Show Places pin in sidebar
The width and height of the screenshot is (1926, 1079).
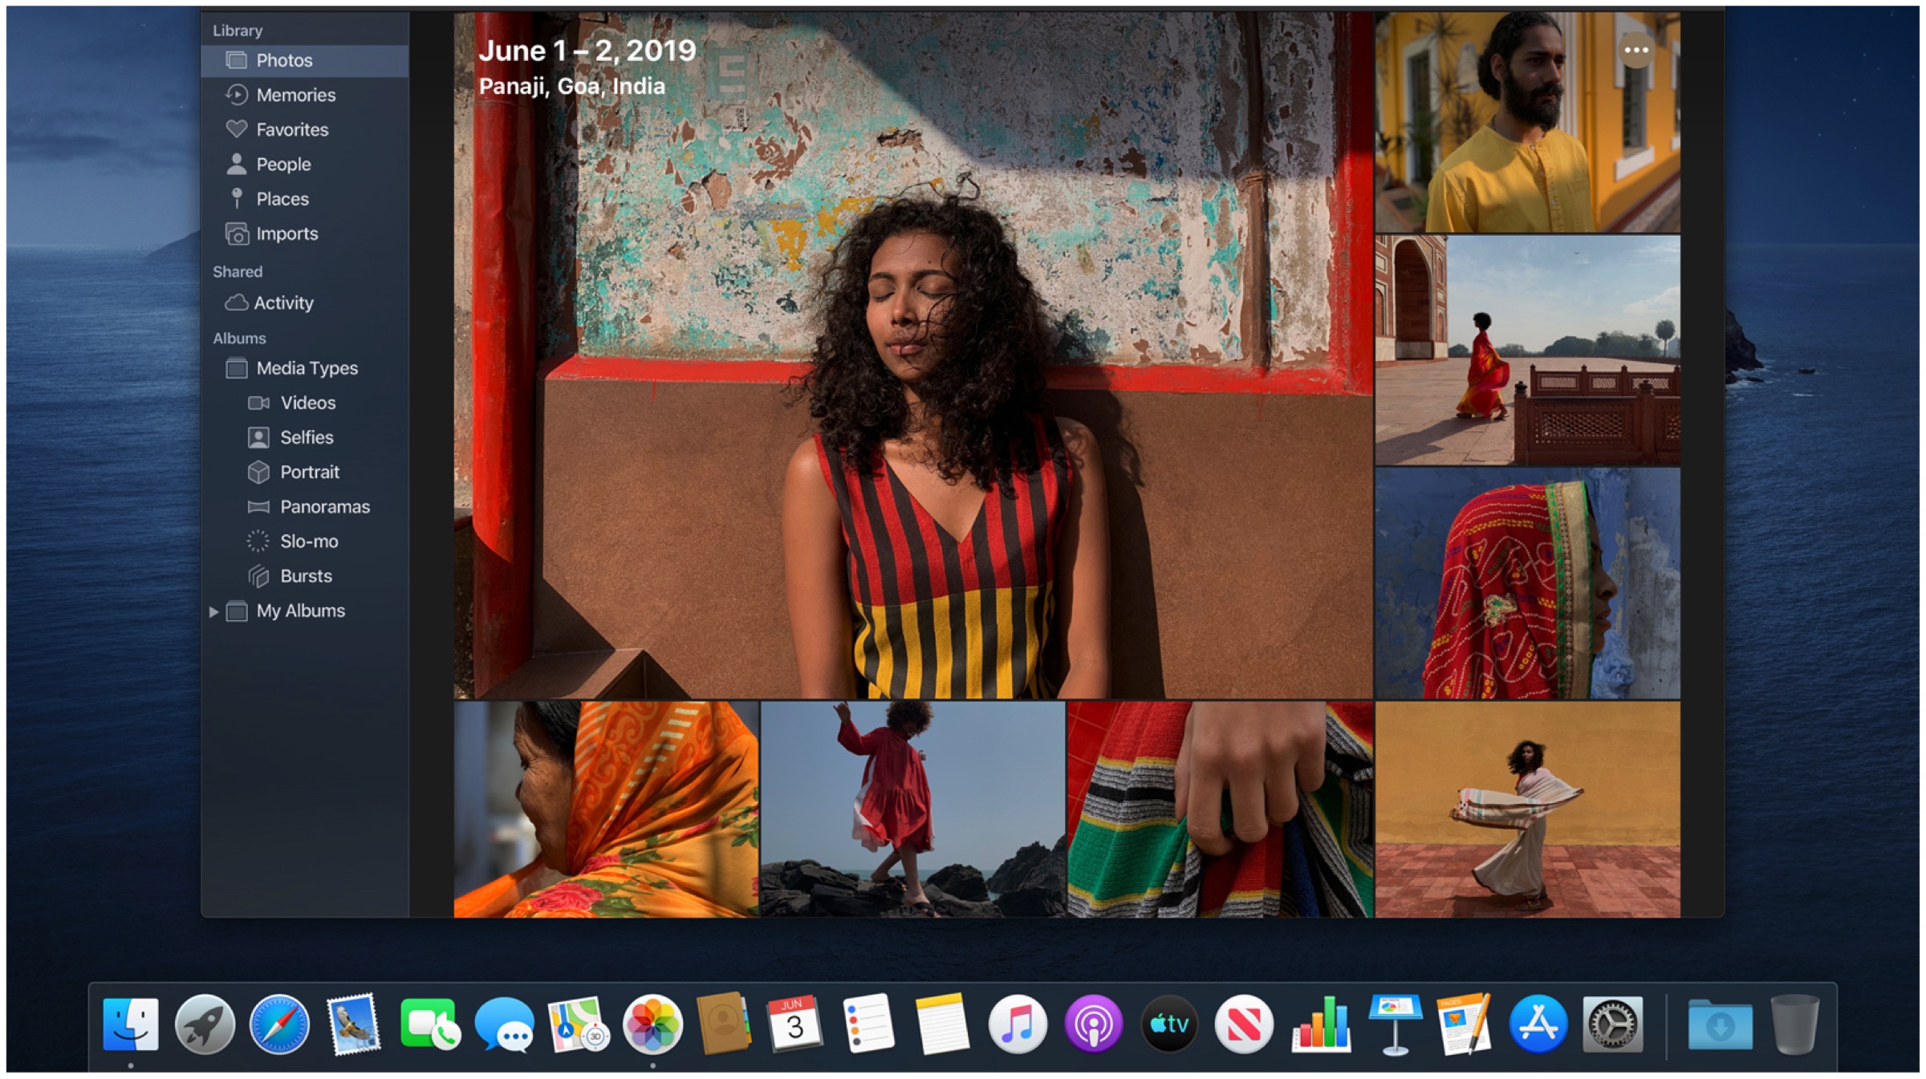point(237,198)
